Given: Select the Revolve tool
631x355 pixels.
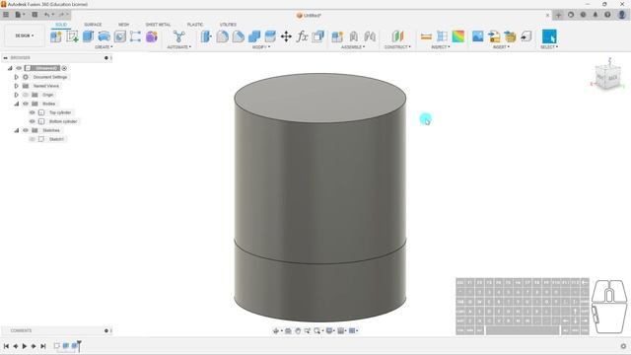Looking at the screenshot, I should point(104,36).
